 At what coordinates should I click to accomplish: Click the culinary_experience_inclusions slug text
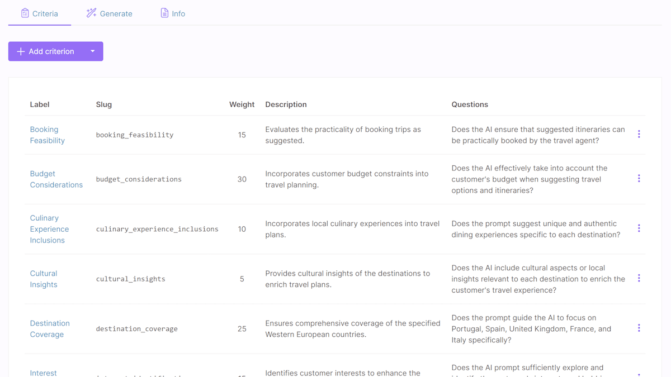tap(157, 229)
